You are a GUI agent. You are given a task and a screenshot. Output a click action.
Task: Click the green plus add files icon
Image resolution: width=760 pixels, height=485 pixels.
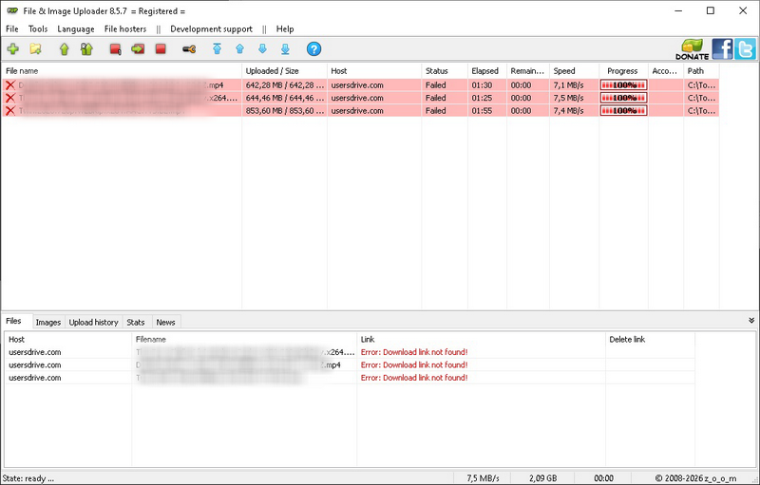tap(13, 49)
